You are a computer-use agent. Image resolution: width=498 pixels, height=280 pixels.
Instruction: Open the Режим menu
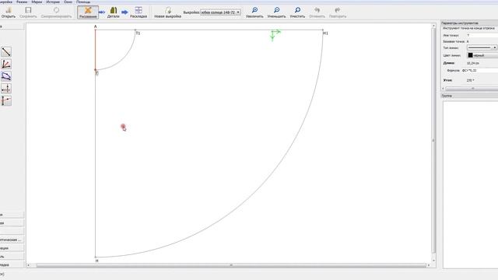22,2
